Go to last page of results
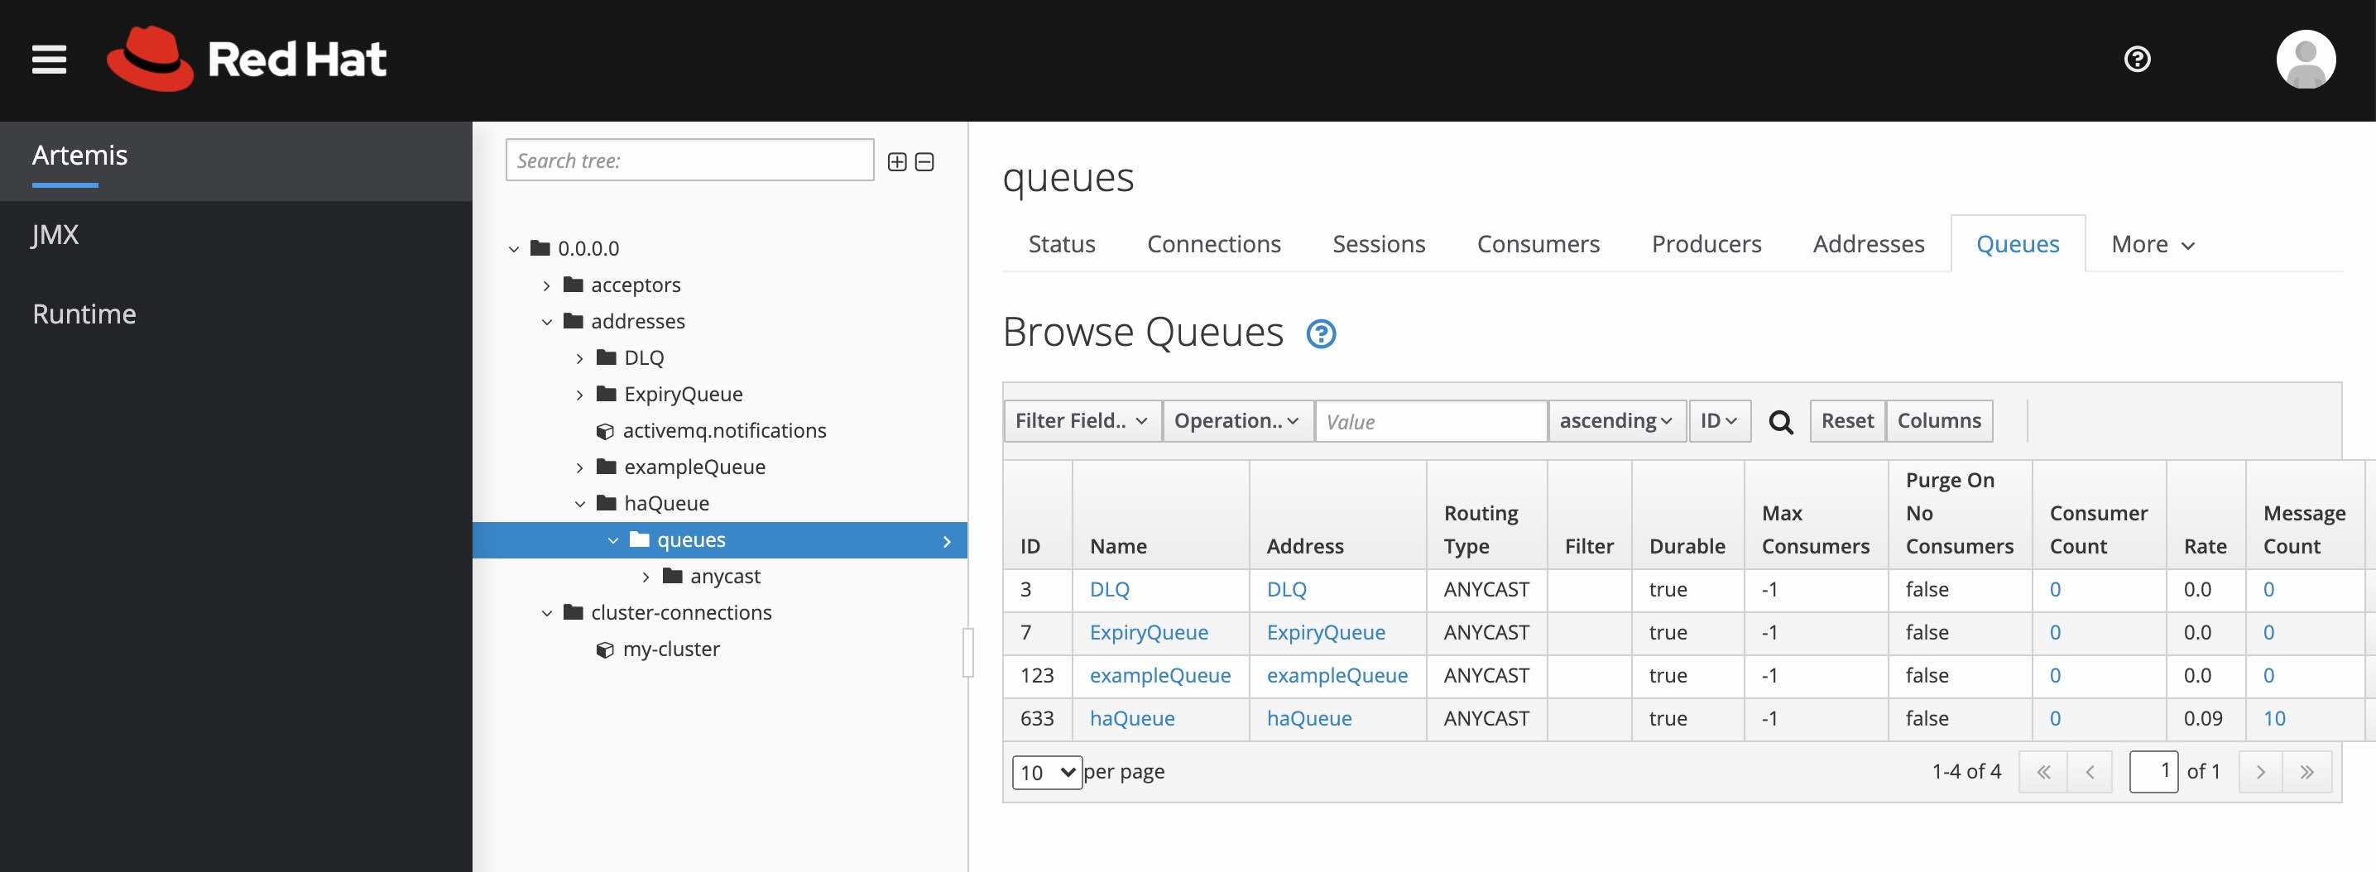The width and height of the screenshot is (2376, 872). click(x=2306, y=773)
